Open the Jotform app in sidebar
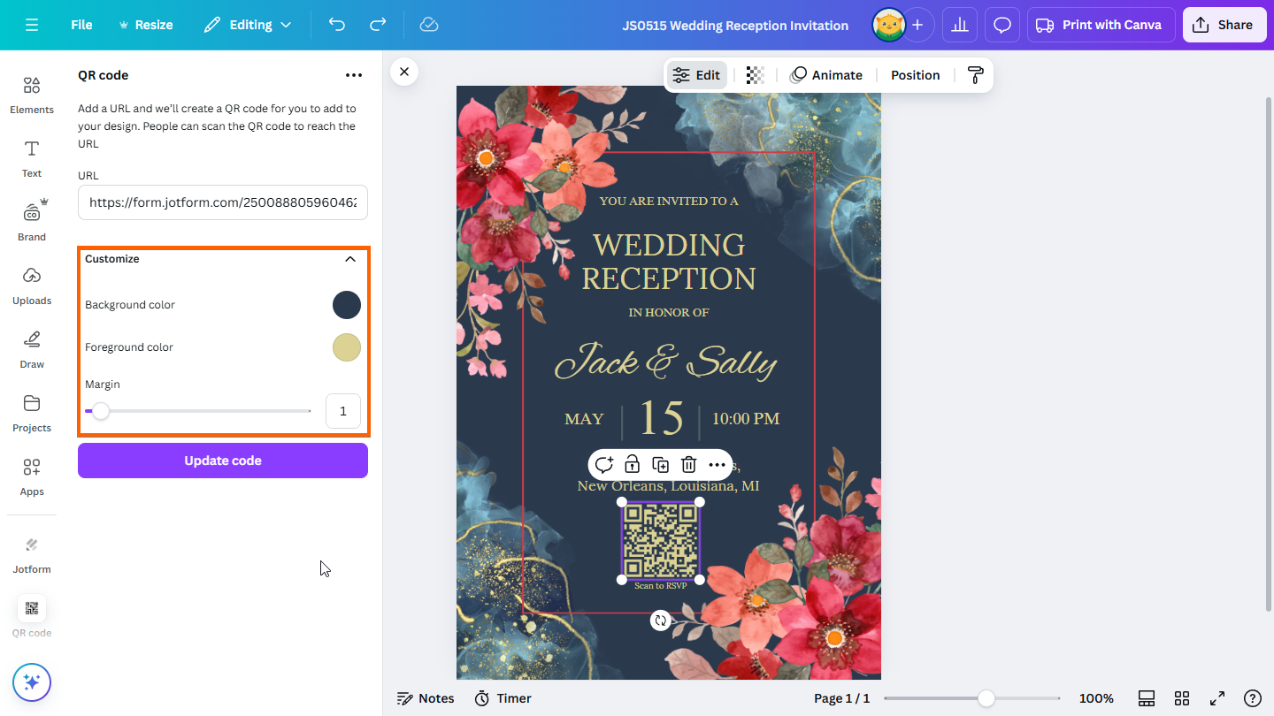 pos(32,555)
